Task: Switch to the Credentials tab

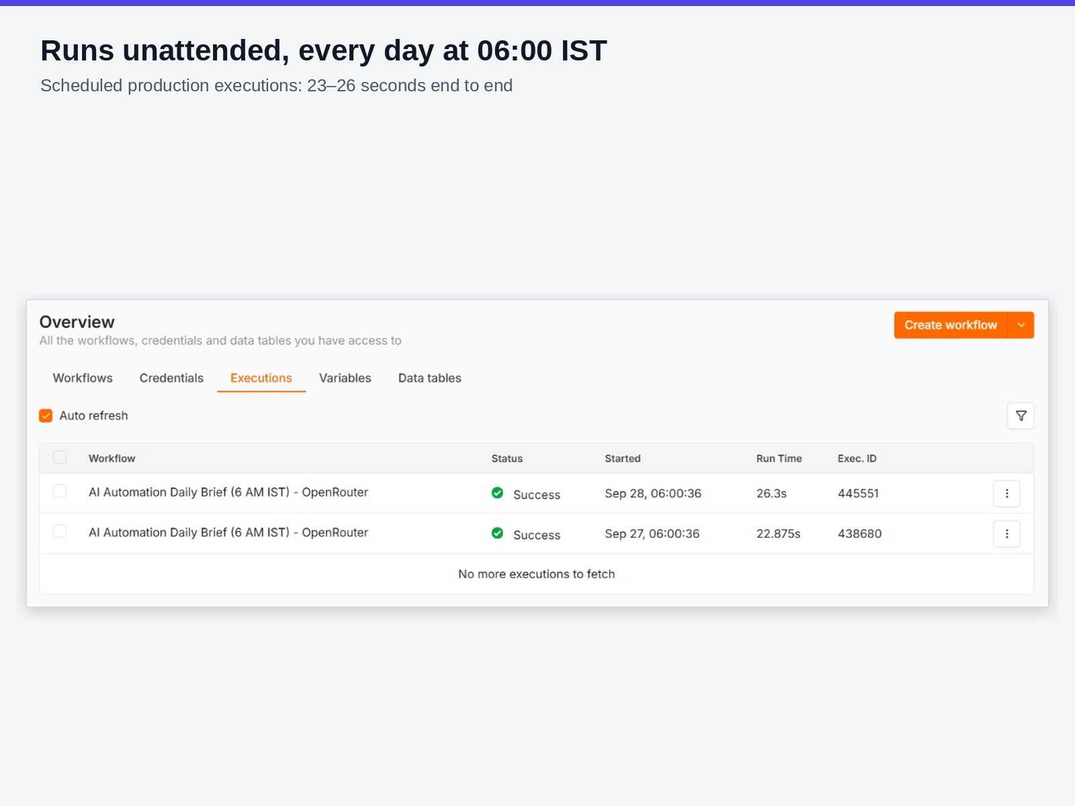Action: coord(171,378)
